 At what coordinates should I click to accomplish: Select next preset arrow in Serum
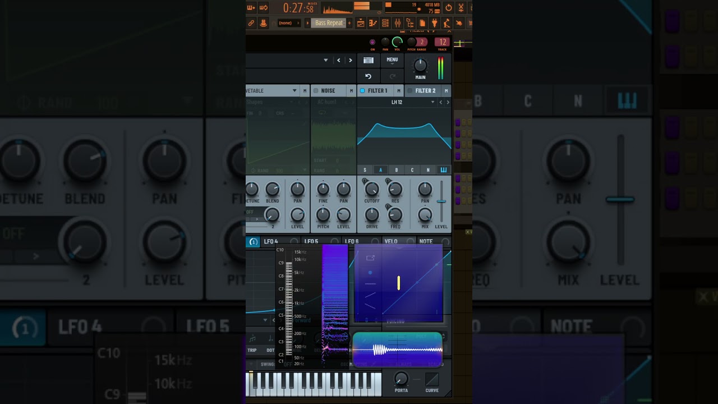(x=351, y=61)
